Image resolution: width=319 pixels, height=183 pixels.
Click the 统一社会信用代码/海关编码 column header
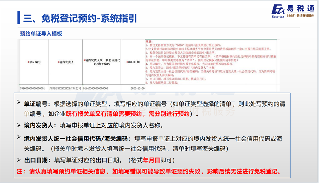tap(101, 61)
